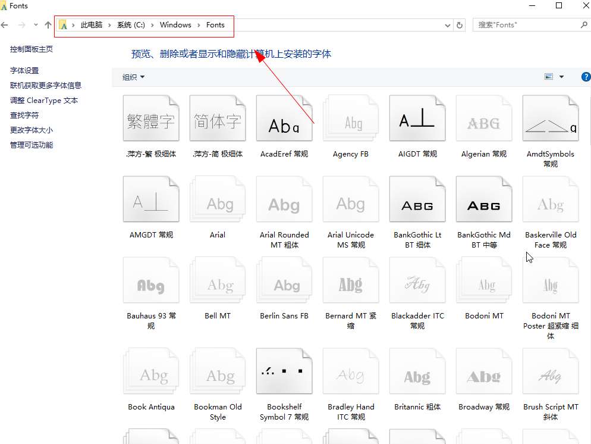Open 查找字符 link
Viewport: 591px width, 444px height.
pyautogui.click(x=24, y=115)
